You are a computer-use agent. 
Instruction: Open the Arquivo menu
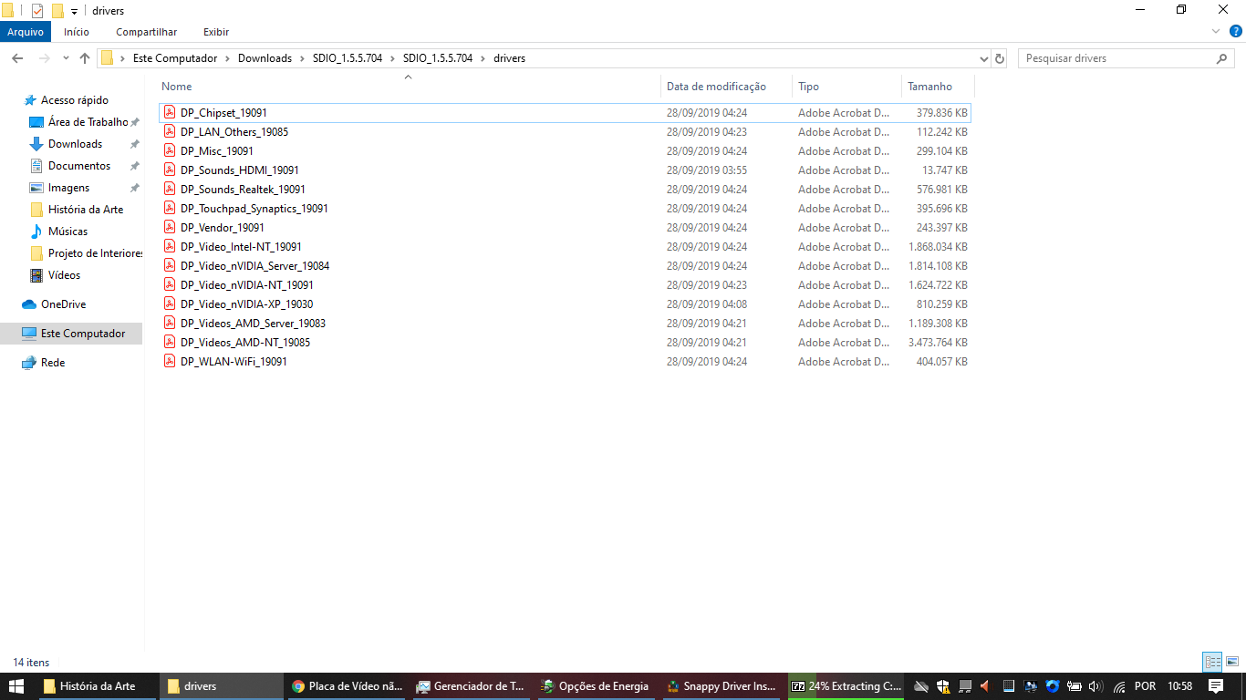click(x=26, y=32)
